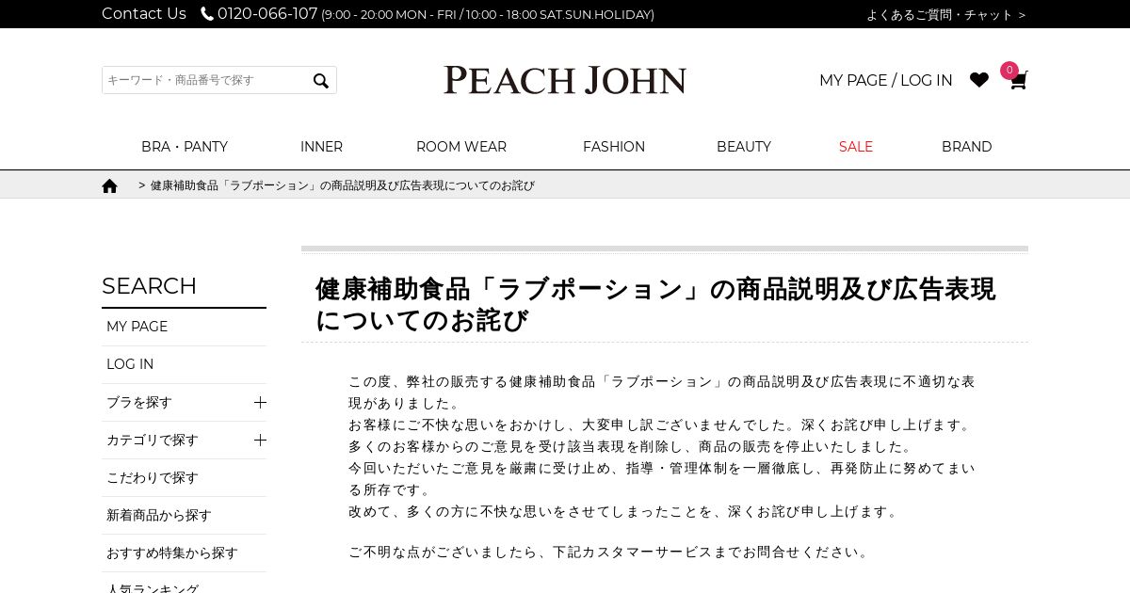Click the search magnifier icon
1130x593 pixels.
point(321,81)
